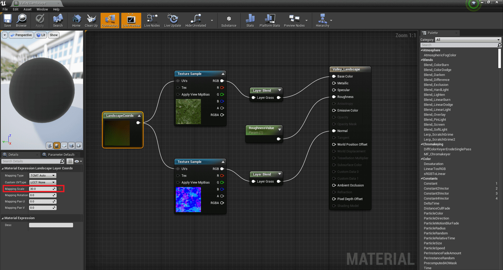Run Clean Up on the material graph
This screenshot has height=270, width=503.
click(91, 20)
